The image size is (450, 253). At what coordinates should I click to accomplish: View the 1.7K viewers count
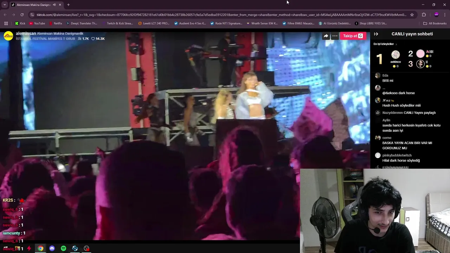(x=83, y=39)
